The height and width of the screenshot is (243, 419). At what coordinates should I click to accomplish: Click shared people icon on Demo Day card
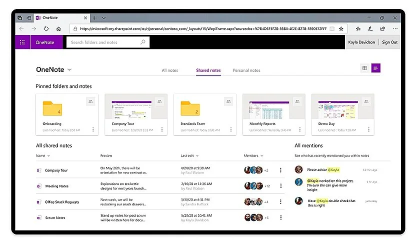pyautogui.click(x=366, y=101)
